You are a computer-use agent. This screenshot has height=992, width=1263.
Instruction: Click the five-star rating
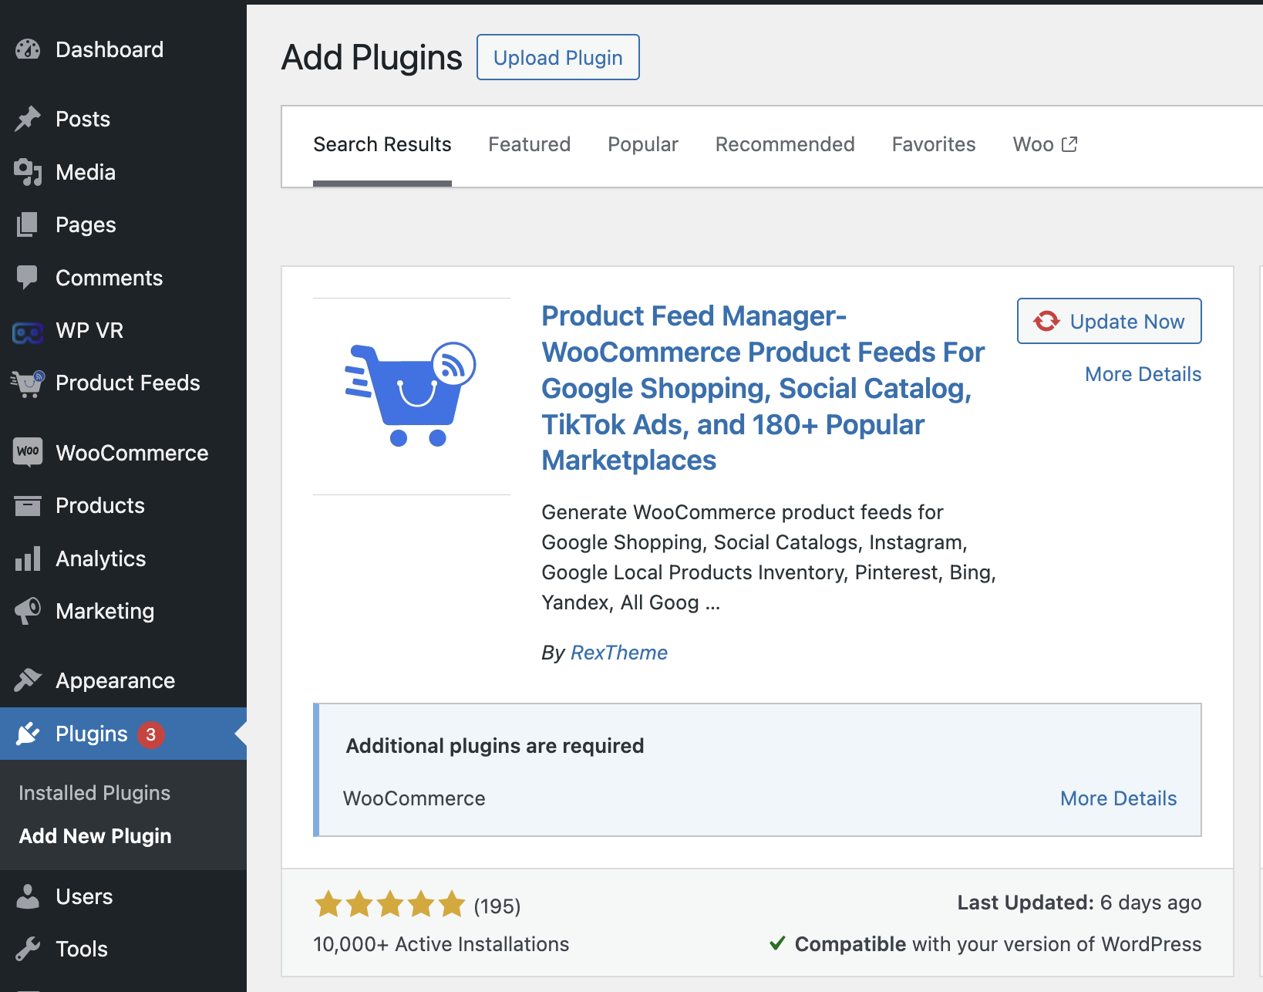[x=389, y=904]
